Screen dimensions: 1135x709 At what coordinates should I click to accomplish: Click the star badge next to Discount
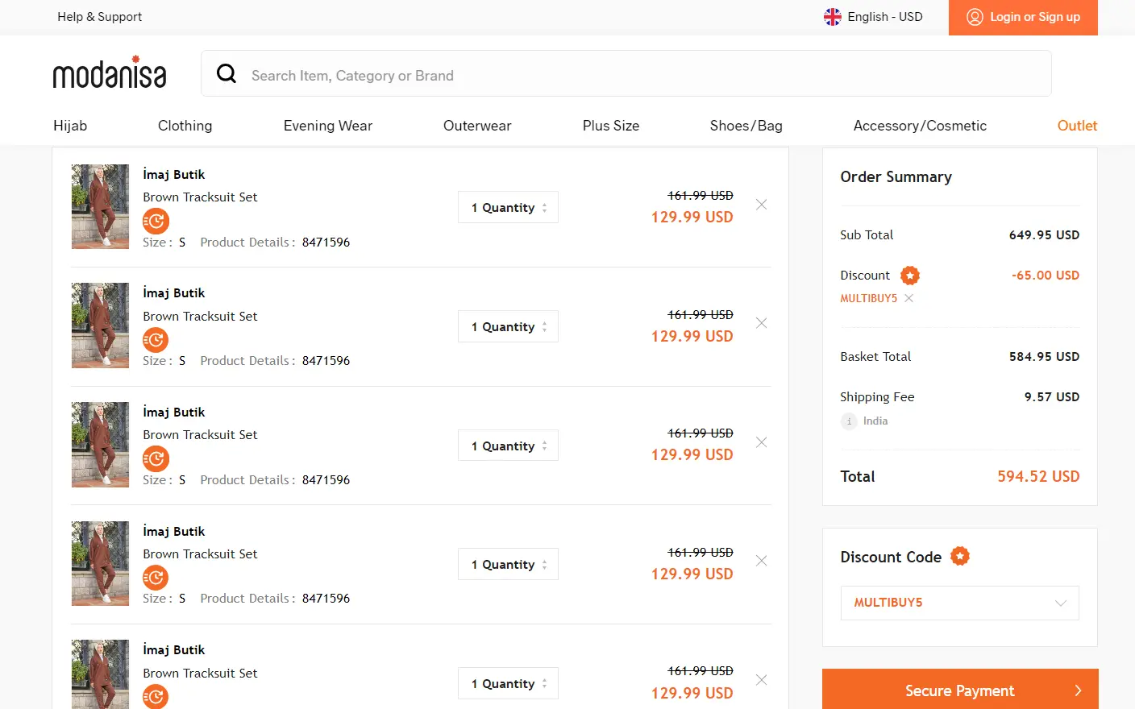(910, 276)
